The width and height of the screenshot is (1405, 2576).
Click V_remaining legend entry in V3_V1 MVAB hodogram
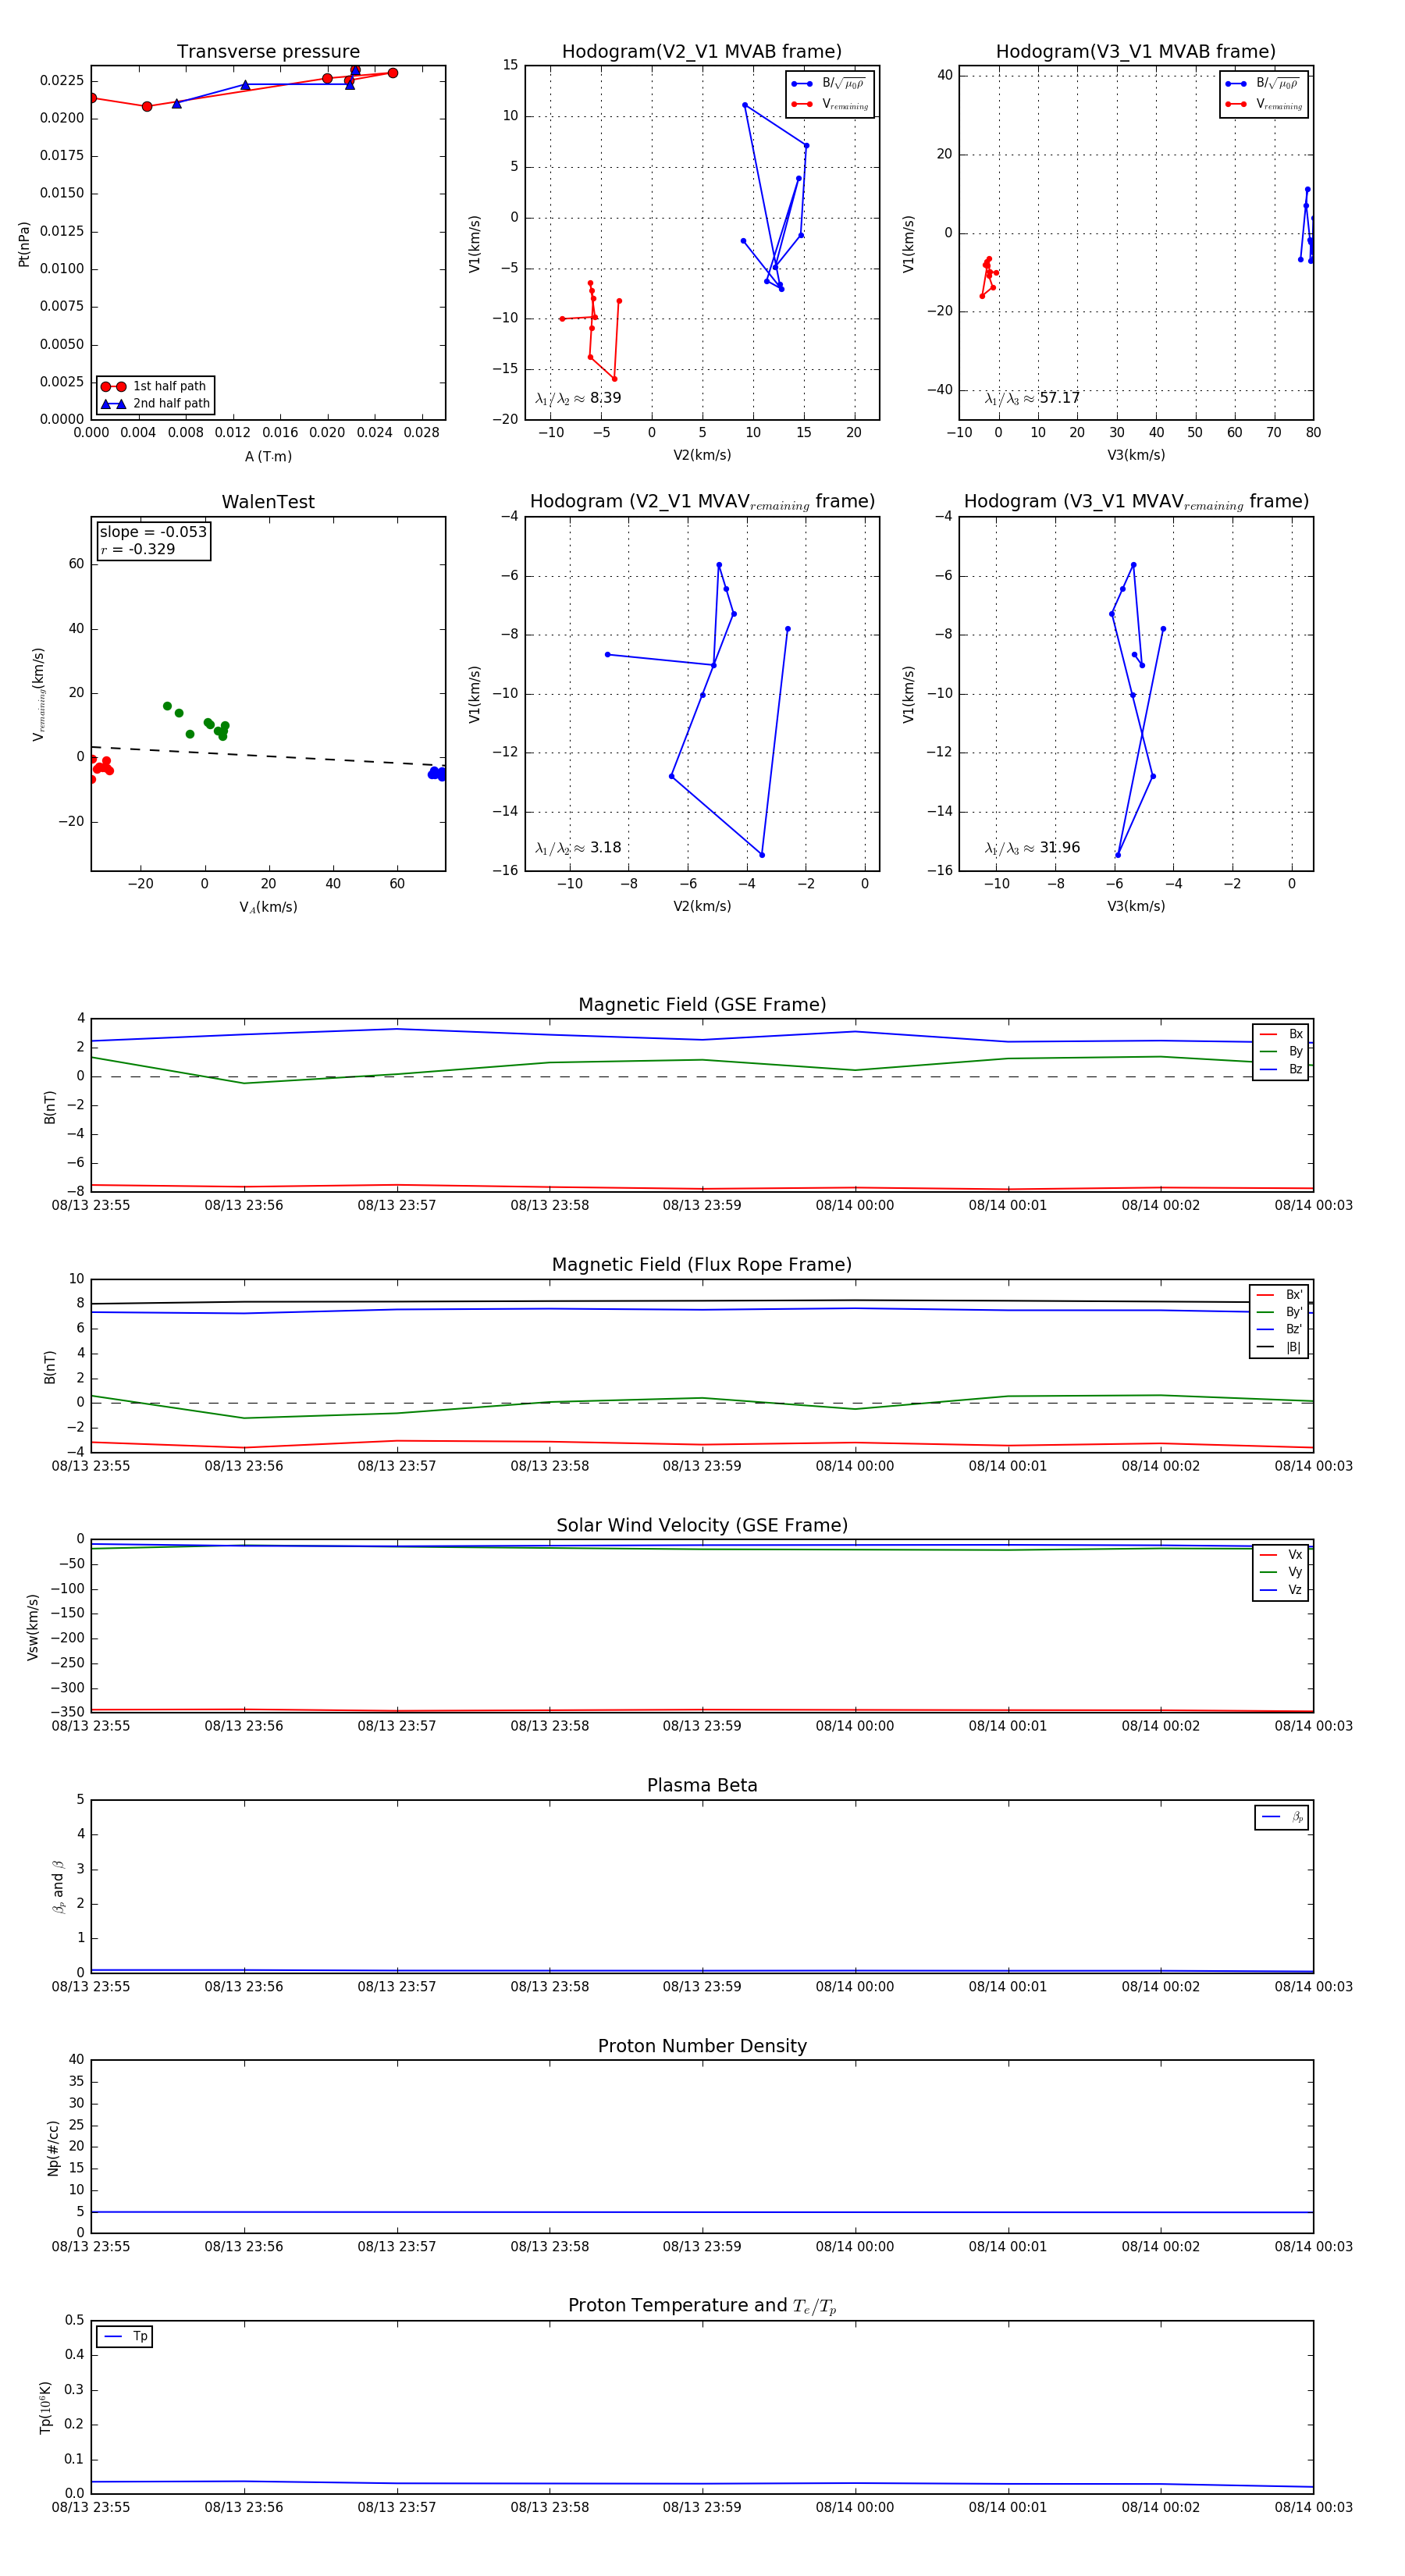tap(1264, 104)
